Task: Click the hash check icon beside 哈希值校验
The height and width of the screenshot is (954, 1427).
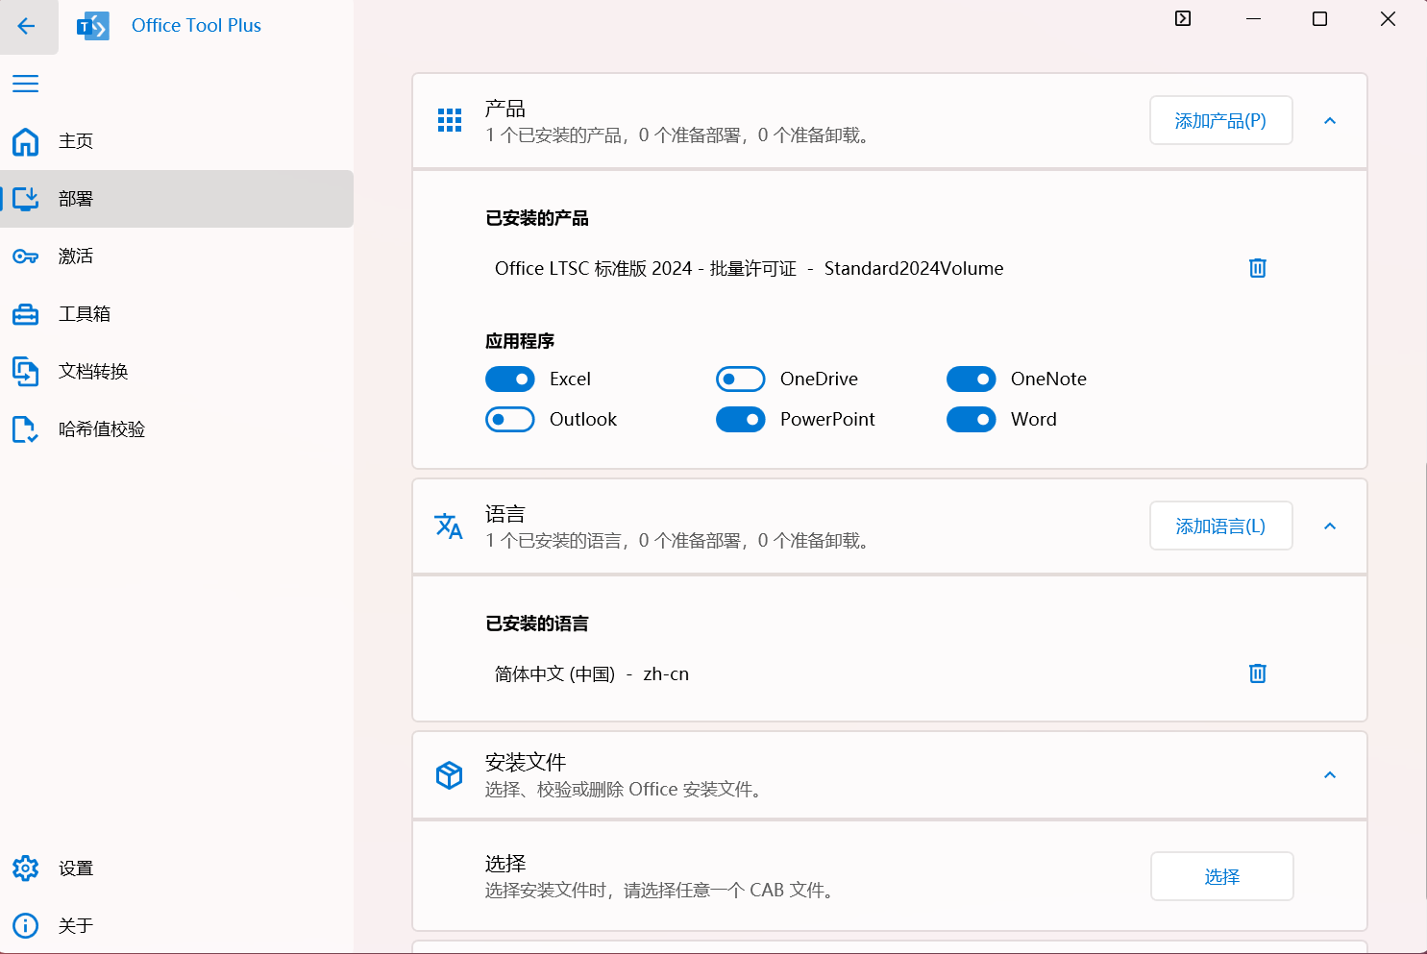Action: (26, 429)
